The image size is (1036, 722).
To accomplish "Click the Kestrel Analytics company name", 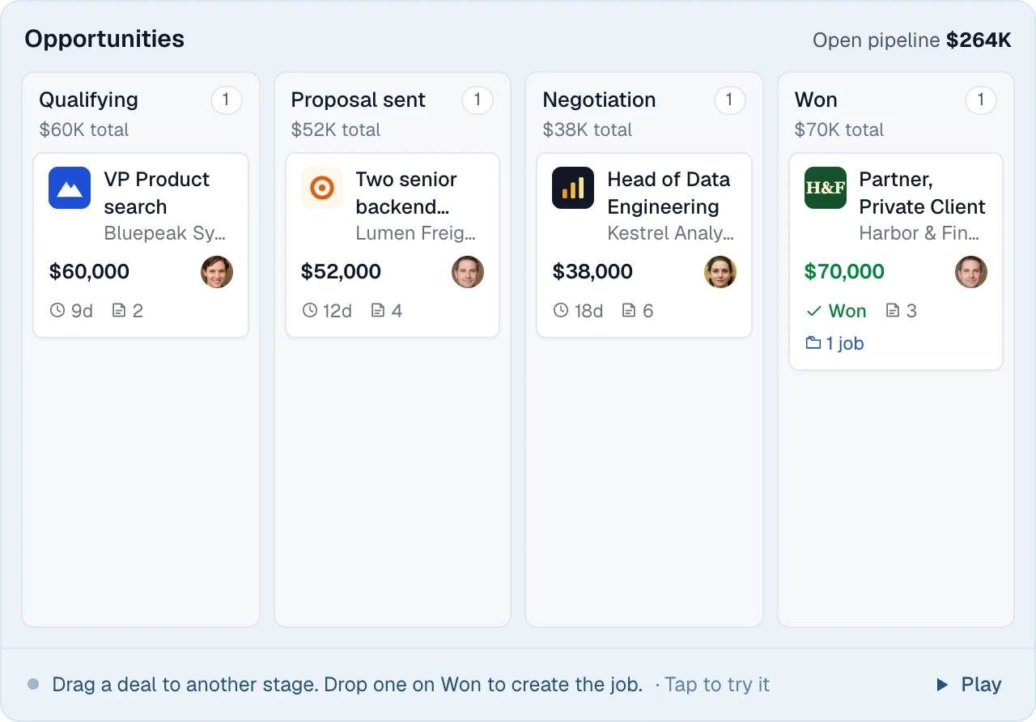I will click(671, 234).
